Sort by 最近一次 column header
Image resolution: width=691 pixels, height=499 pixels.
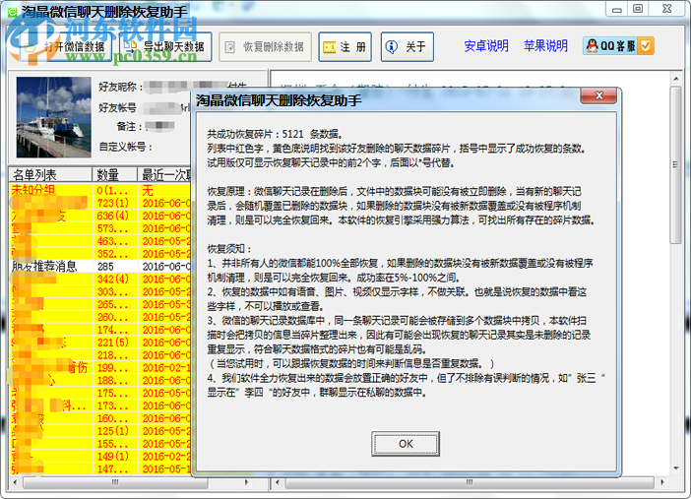pyautogui.click(x=164, y=175)
